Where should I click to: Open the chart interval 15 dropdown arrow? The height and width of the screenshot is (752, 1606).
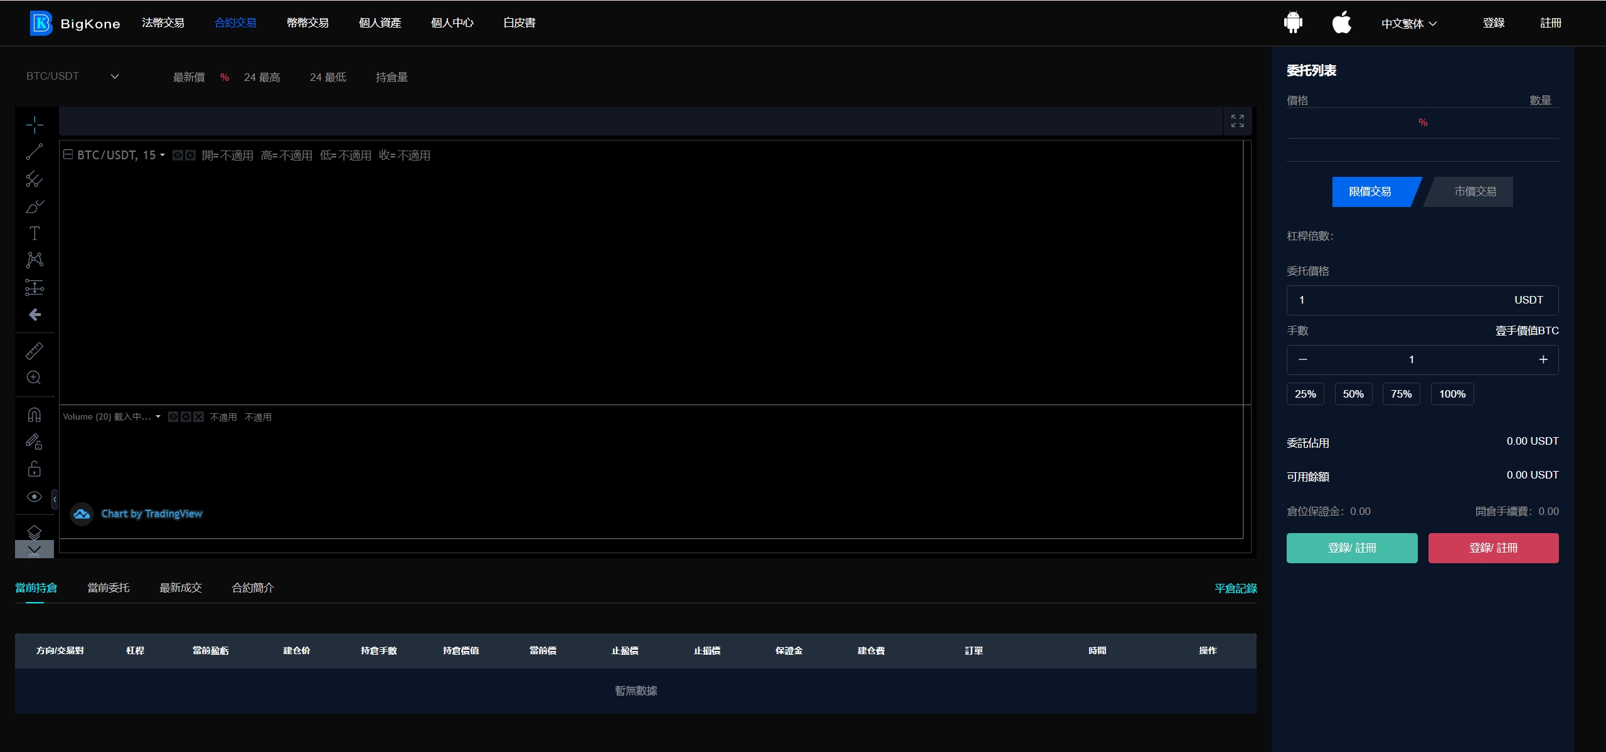pos(162,155)
